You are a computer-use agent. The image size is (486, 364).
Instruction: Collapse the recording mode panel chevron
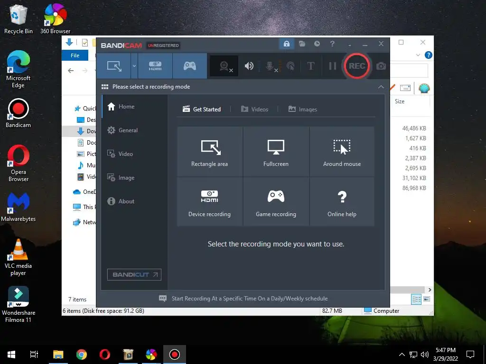[x=381, y=87]
